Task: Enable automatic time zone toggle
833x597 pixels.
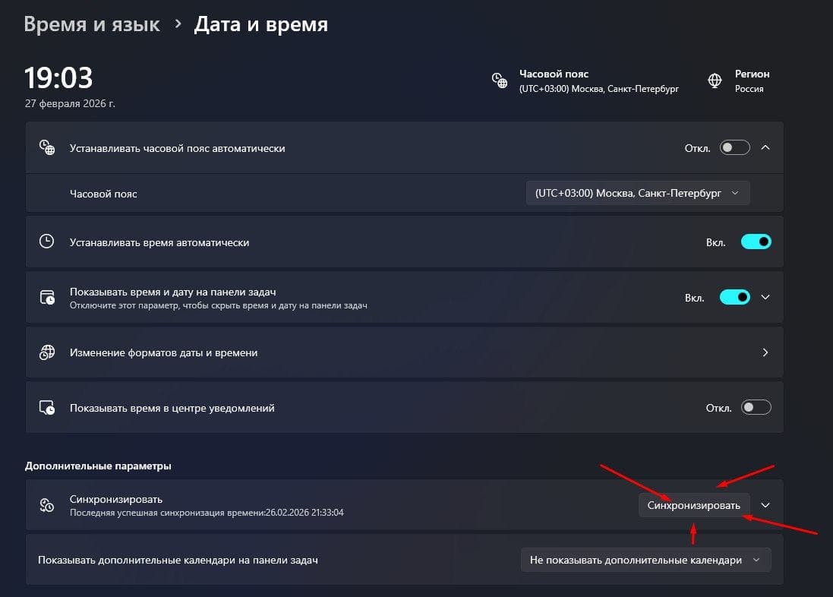Action: [735, 148]
